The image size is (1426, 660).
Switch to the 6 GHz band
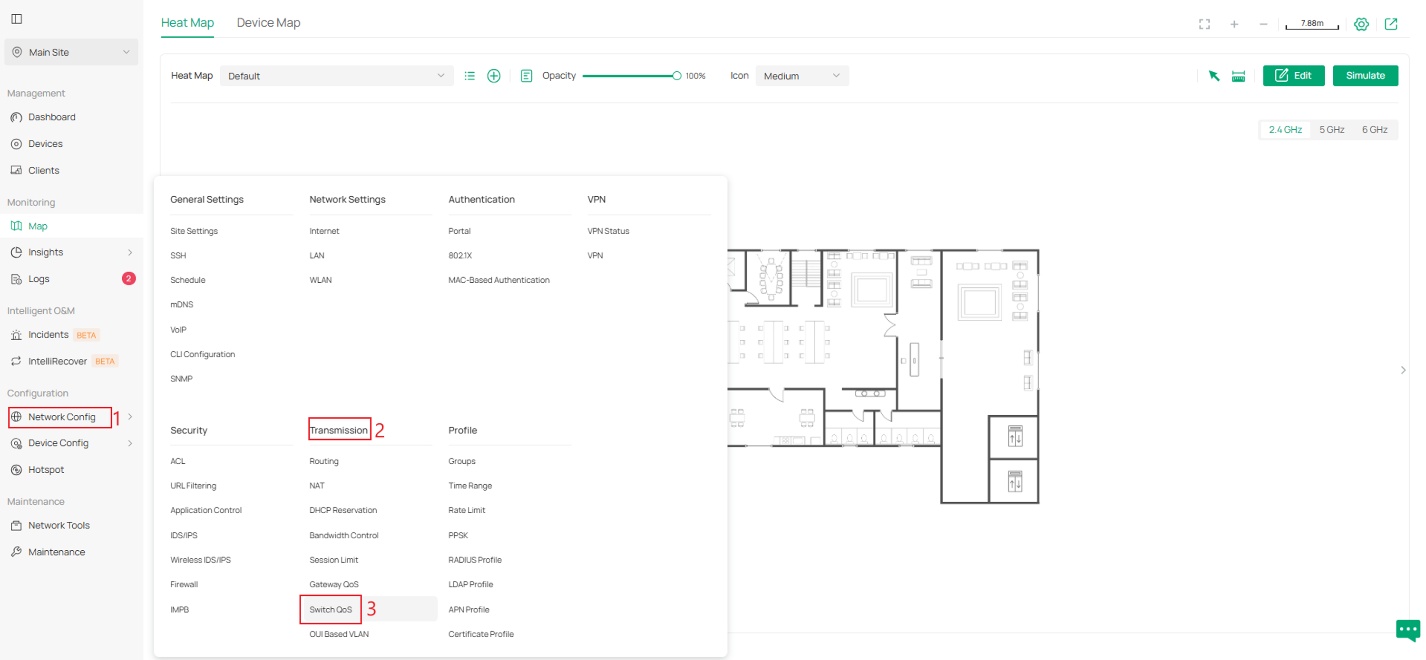click(1375, 129)
